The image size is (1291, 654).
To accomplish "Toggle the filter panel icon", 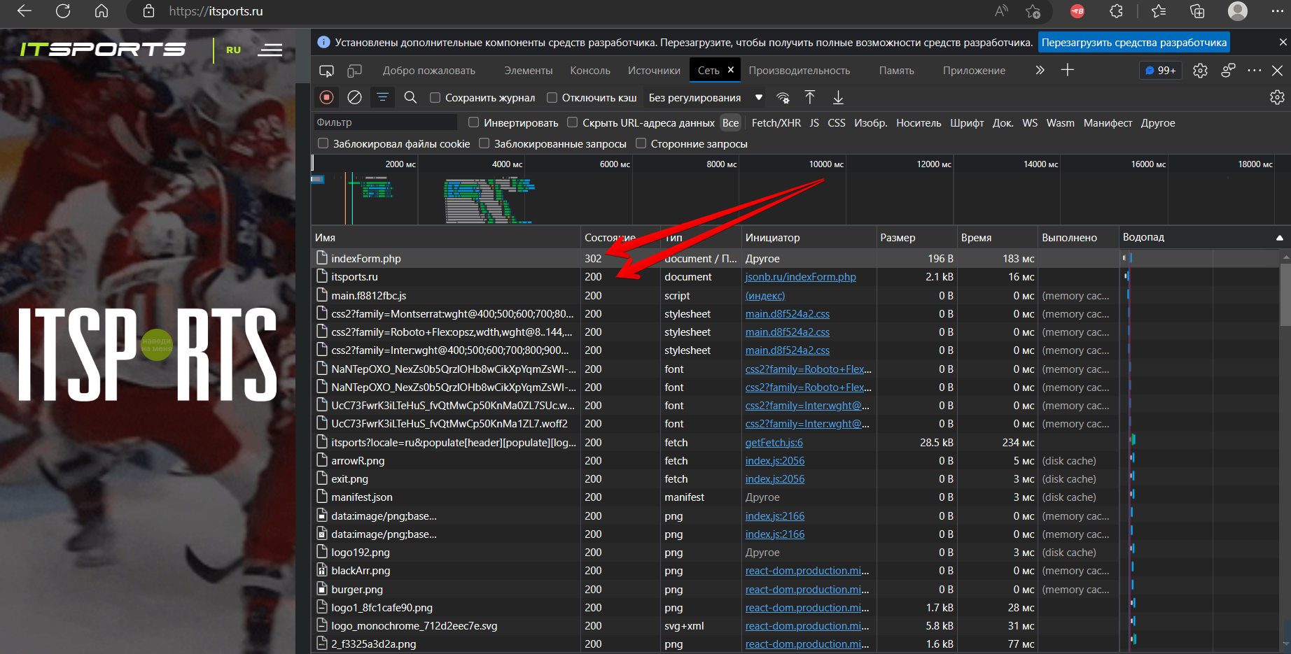I will tap(382, 97).
